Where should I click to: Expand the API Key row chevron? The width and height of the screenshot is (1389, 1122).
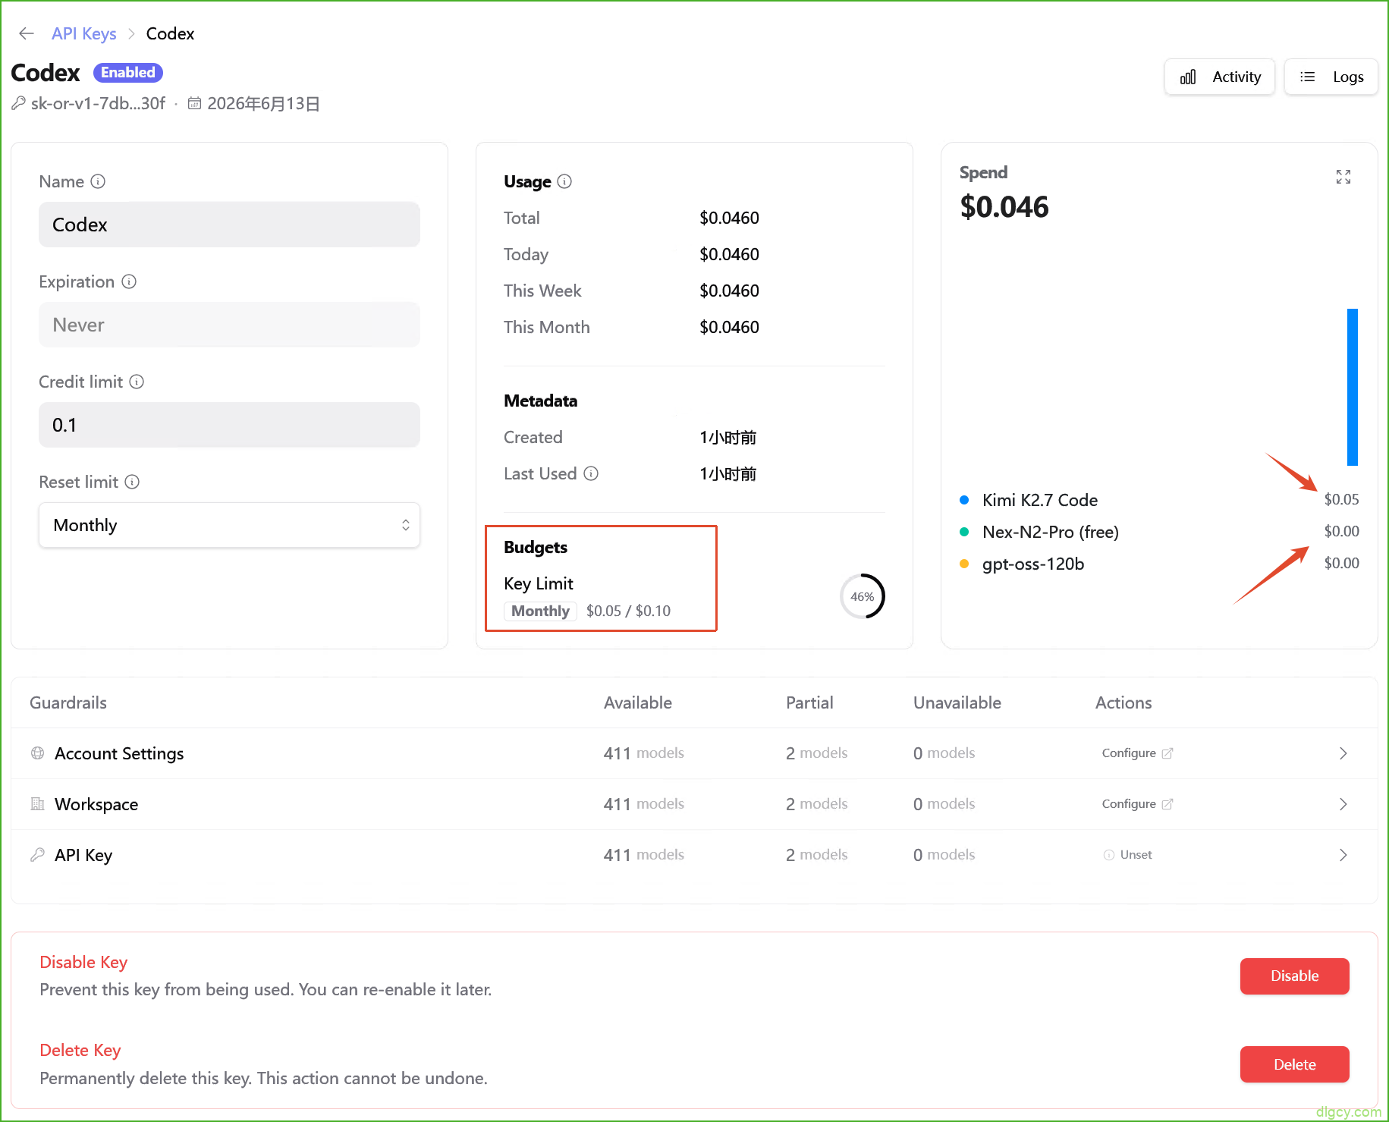pyautogui.click(x=1343, y=854)
